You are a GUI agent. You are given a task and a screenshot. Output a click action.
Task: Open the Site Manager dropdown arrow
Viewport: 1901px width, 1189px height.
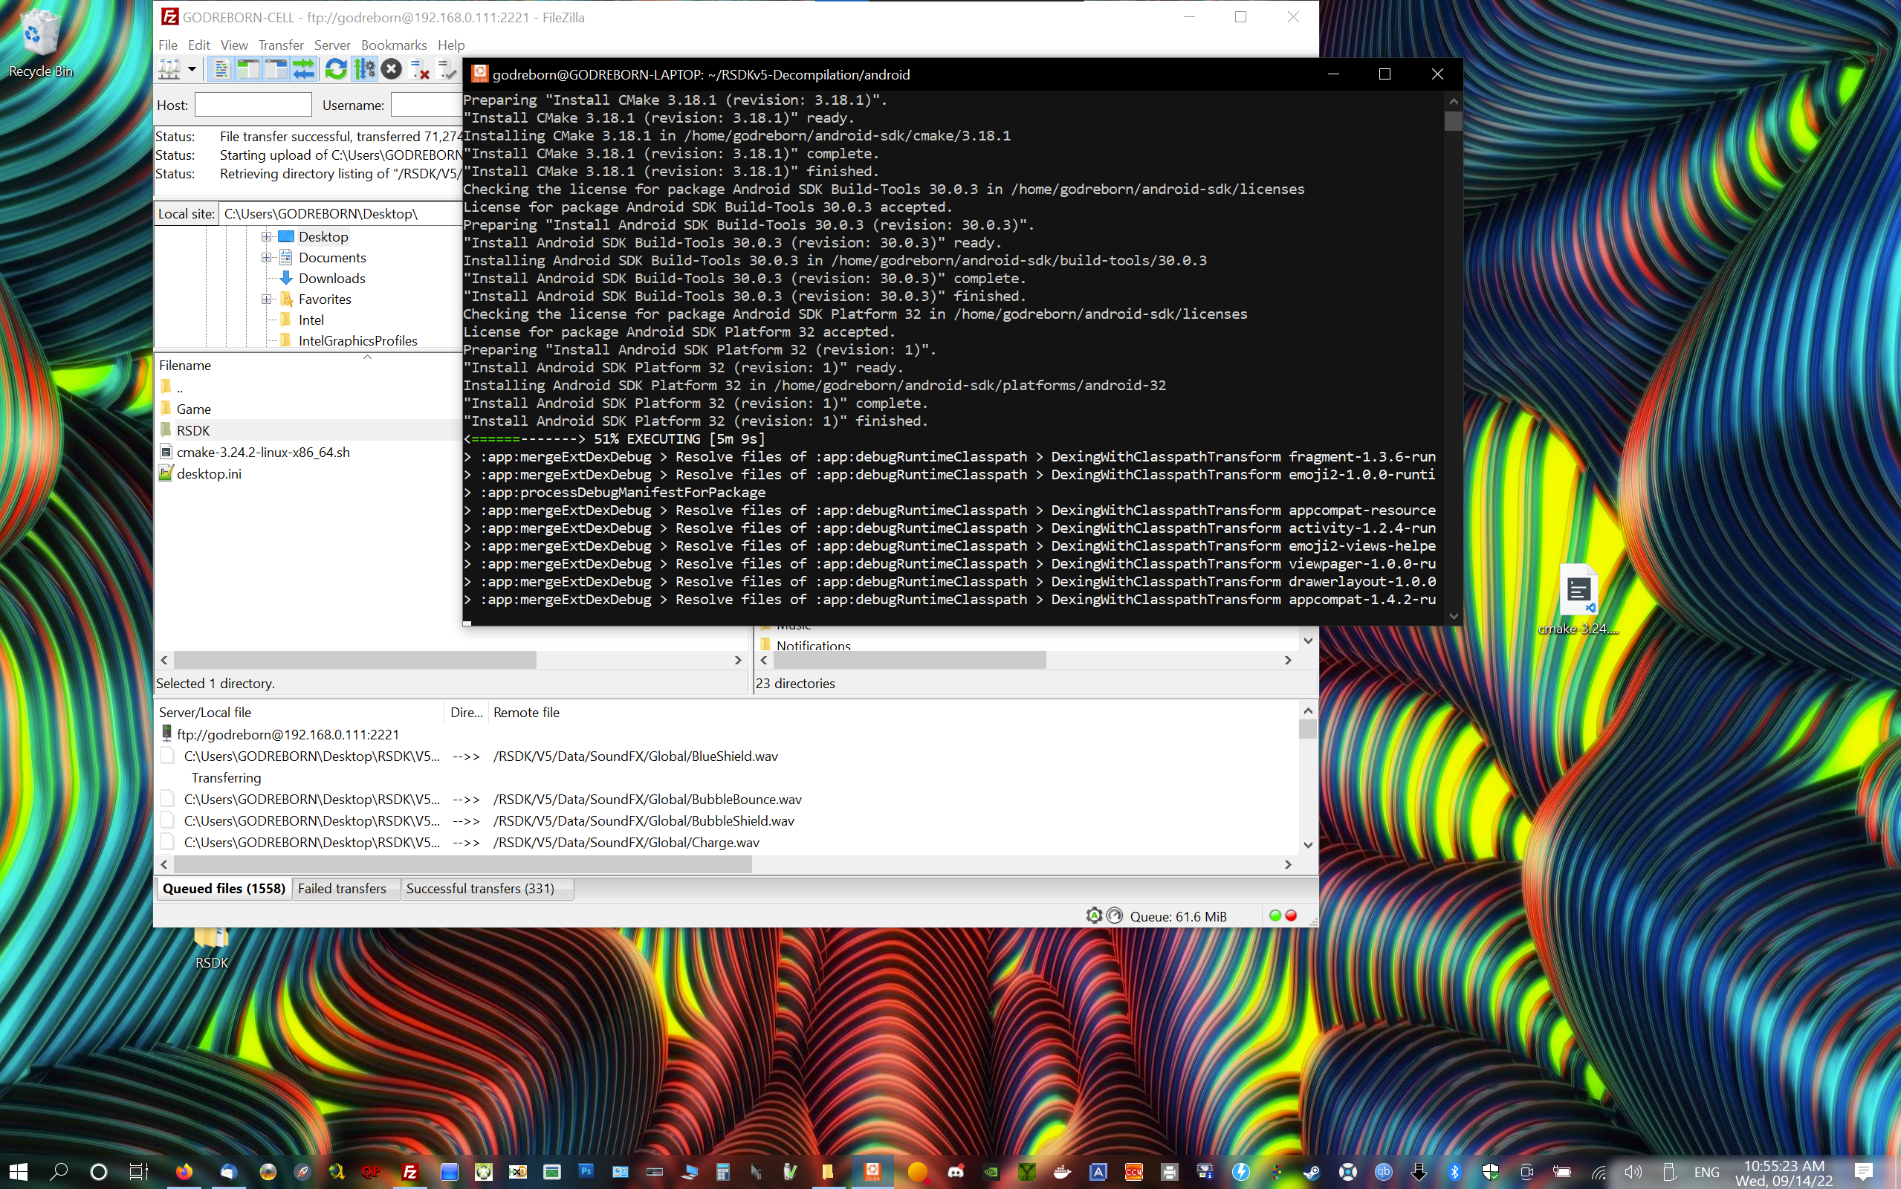coord(191,70)
